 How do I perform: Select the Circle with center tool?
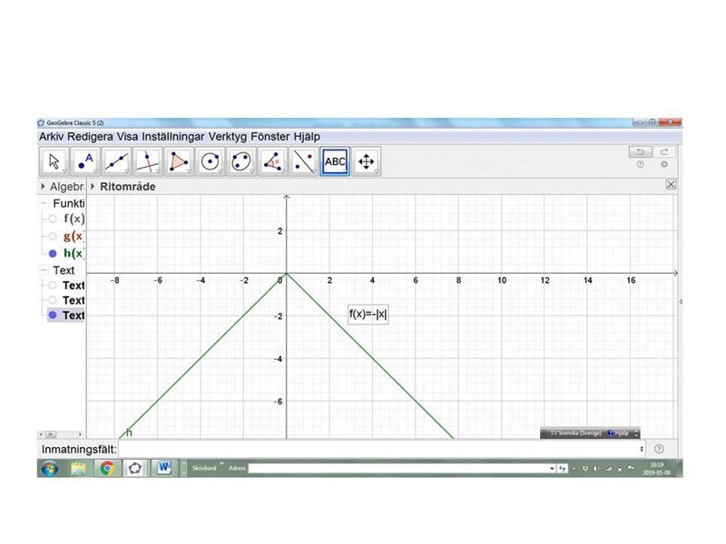pyautogui.click(x=211, y=161)
